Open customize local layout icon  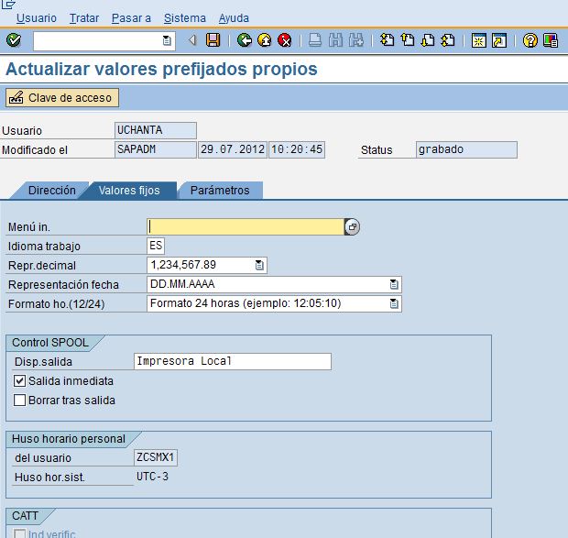tap(551, 40)
